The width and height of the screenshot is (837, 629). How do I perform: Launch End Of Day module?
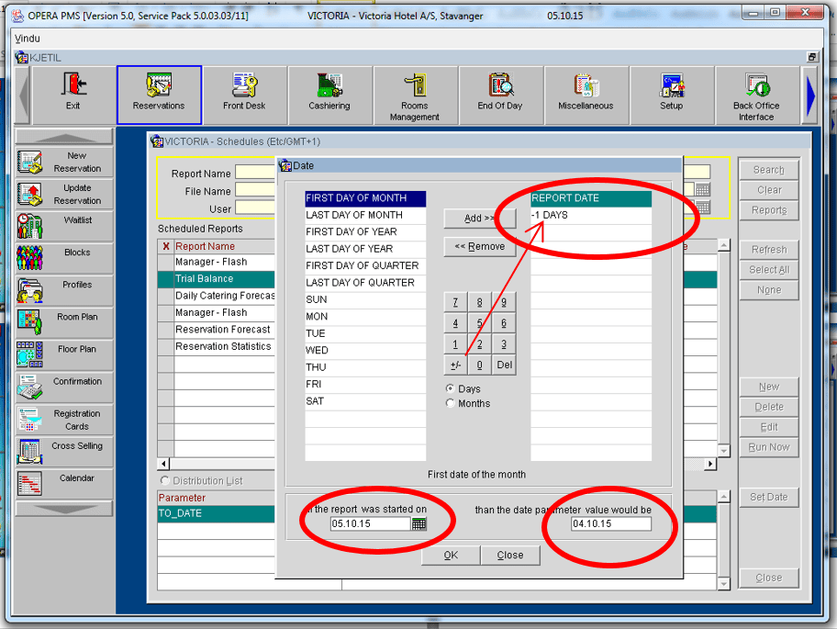pyautogui.click(x=499, y=95)
